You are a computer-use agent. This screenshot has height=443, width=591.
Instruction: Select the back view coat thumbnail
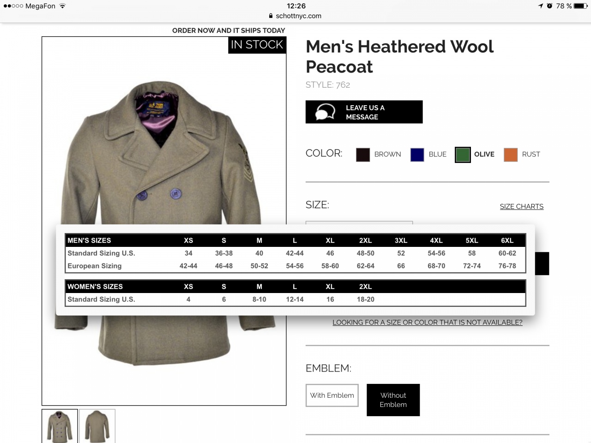coord(97,426)
